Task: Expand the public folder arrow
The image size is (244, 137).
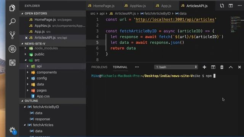Action: 26,54
